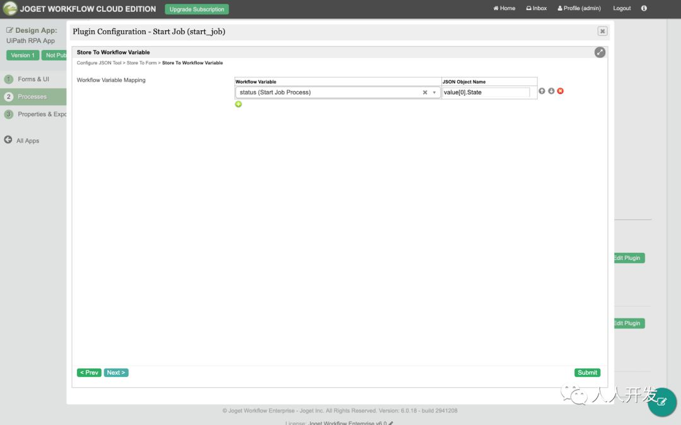The width and height of the screenshot is (681, 425).
Task: Click the move row up arrow icon
Action: (x=542, y=91)
